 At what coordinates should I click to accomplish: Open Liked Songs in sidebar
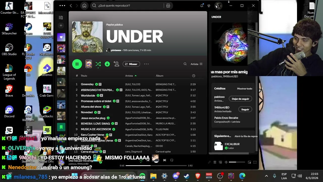point(61,37)
